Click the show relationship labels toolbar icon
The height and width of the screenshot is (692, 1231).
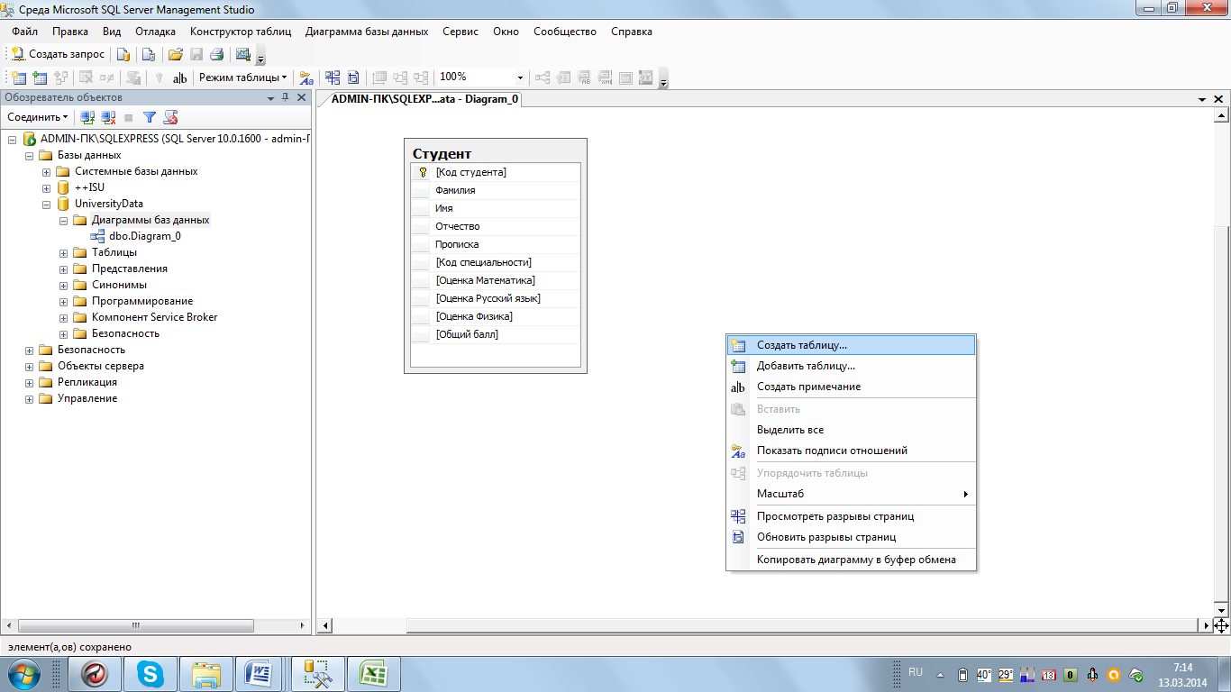(x=306, y=77)
